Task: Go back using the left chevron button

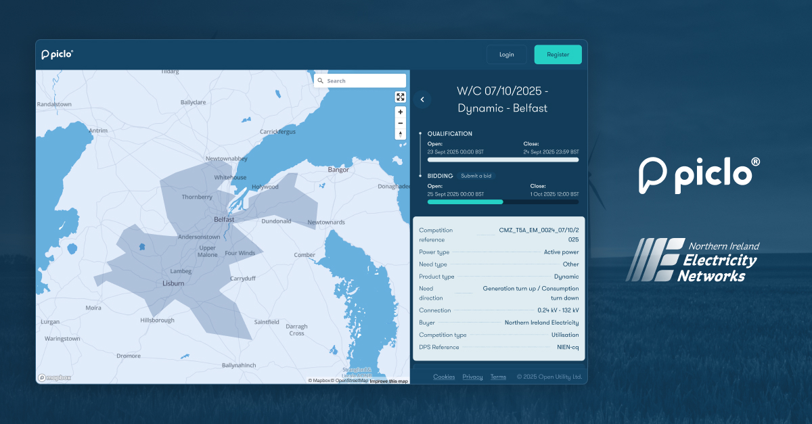Action: 422,99
